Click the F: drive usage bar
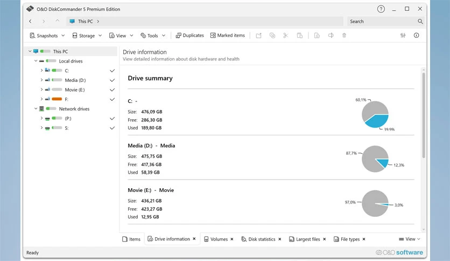450x261 pixels. [x=57, y=99]
